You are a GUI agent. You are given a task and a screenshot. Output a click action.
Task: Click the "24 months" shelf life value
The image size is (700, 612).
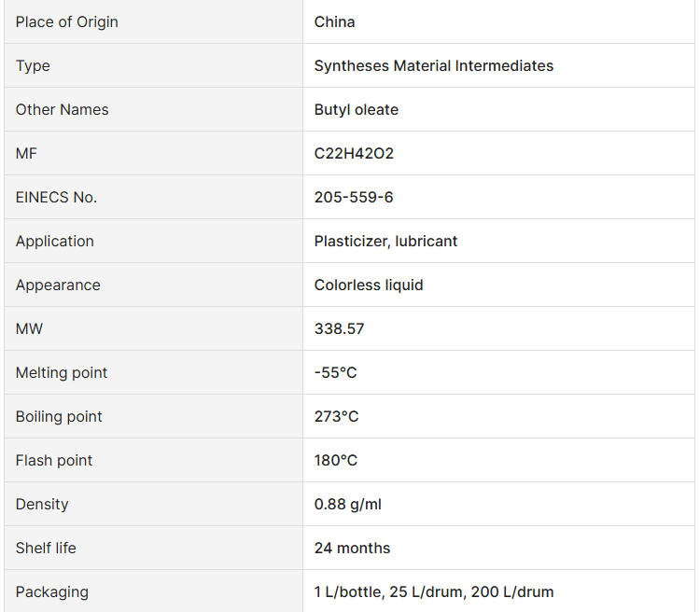click(352, 548)
